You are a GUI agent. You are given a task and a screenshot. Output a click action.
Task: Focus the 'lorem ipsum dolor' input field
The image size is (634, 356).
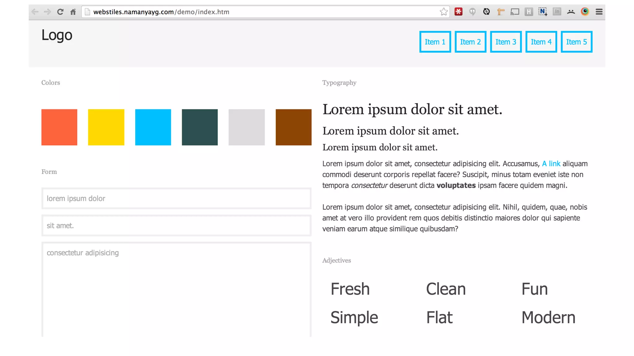tap(176, 198)
